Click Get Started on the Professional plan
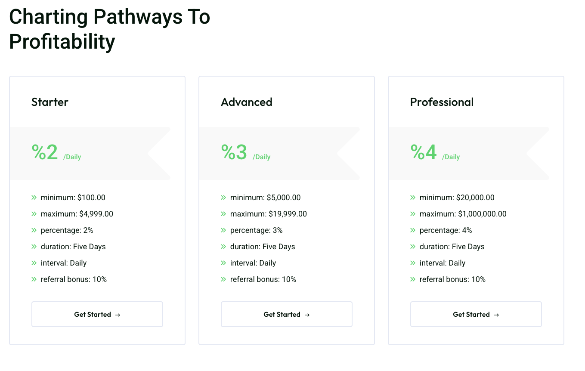585x371 pixels. tap(476, 314)
